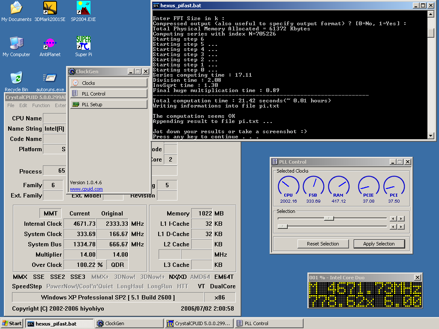
Task: Click console scrollbar down arrow
Action: 430,136
